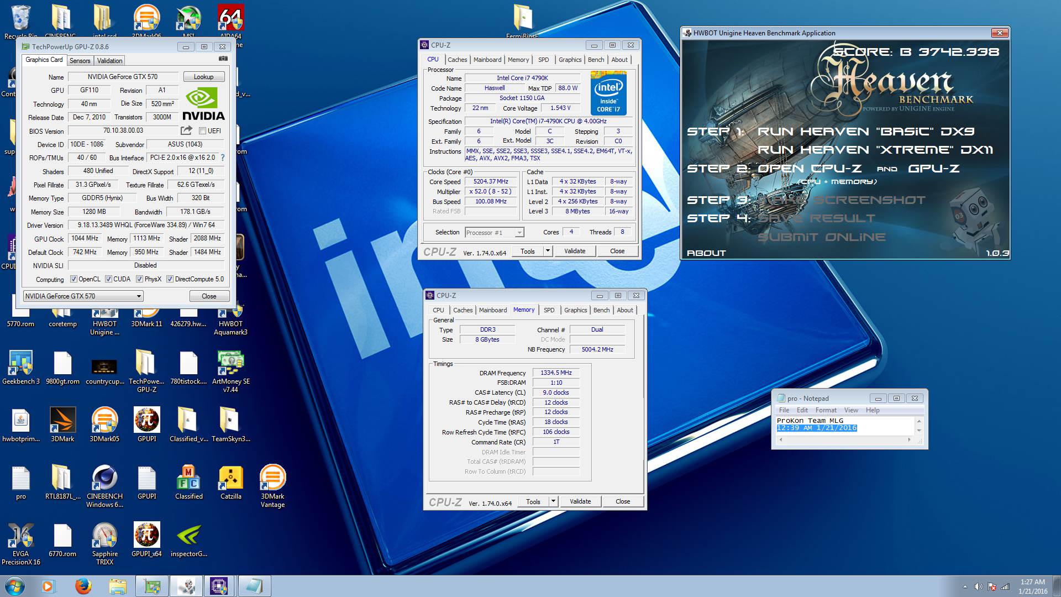Click the taskbar clock showing 1:27 AM
Image resolution: width=1061 pixels, height=597 pixels.
[1033, 586]
